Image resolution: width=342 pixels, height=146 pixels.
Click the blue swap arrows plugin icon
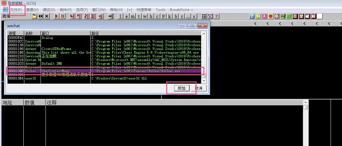tap(252, 16)
